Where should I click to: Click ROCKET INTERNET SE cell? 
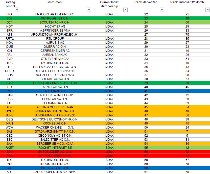55,148
